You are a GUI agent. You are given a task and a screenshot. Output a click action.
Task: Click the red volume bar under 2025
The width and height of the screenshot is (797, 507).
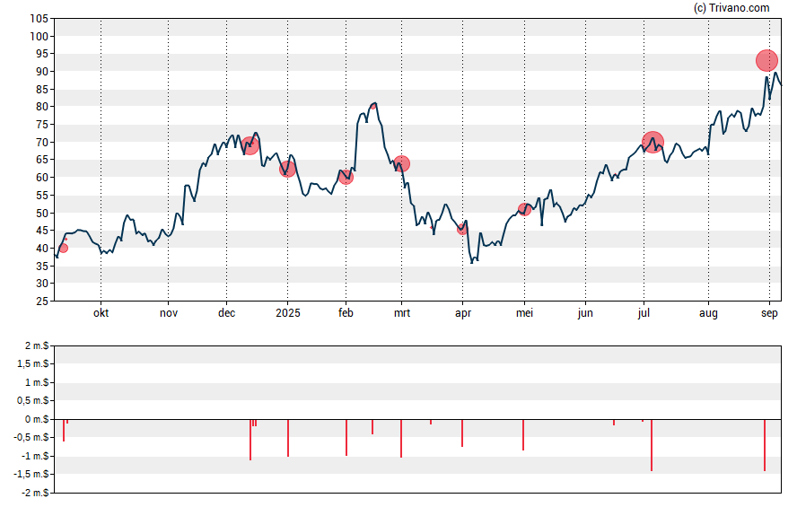pos(288,438)
